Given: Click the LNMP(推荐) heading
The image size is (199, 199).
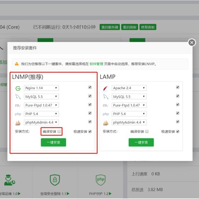Looking at the screenshot, I should [28, 77].
